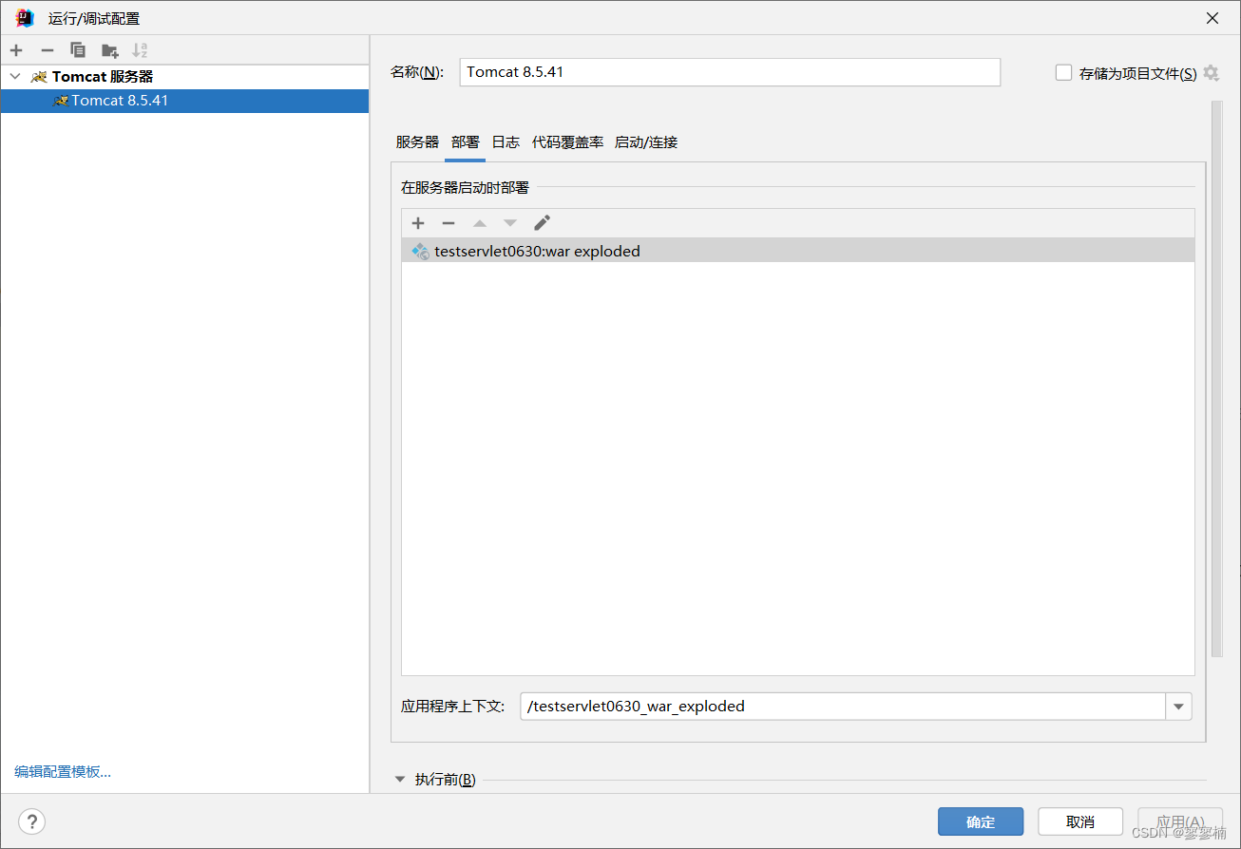This screenshot has width=1241, height=849.
Task: Remove deployment artifact with minus icon
Action: point(449,223)
